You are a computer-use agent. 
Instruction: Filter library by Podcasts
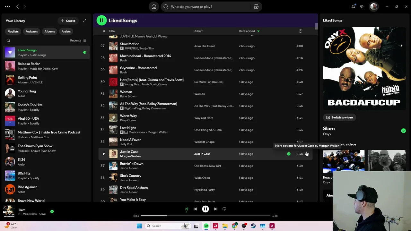click(31, 31)
